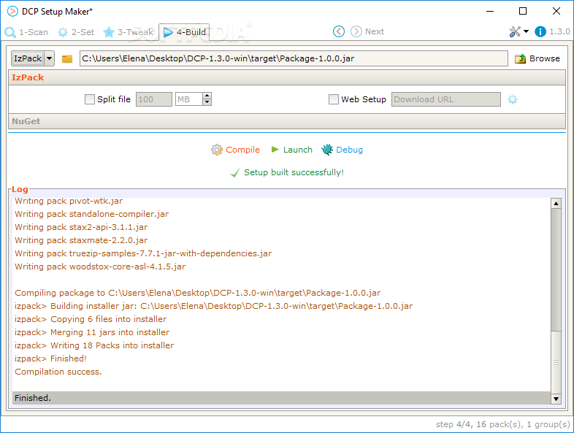Select log line 'Writing pack woodstox-core-asl-4.1.5.jar'
The width and height of the screenshot is (574, 433).
click(x=100, y=267)
